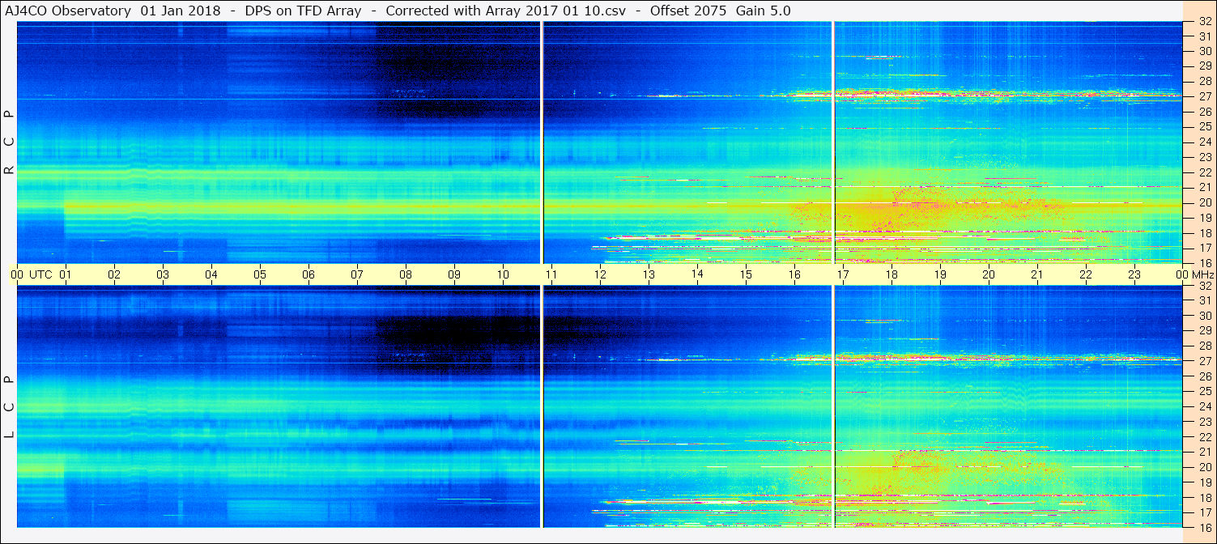This screenshot has width=1217, height=544.
Task: Select the '21' MHz label on LCP scale
Action: pyautogui.click(x=1204, y=452)
